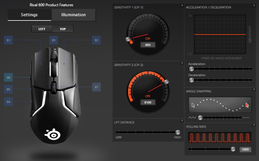
Task: Select the B6 side button label
Action: [9, 77]
